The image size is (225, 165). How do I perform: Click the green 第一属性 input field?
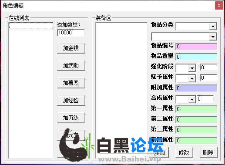coord(196,109)
